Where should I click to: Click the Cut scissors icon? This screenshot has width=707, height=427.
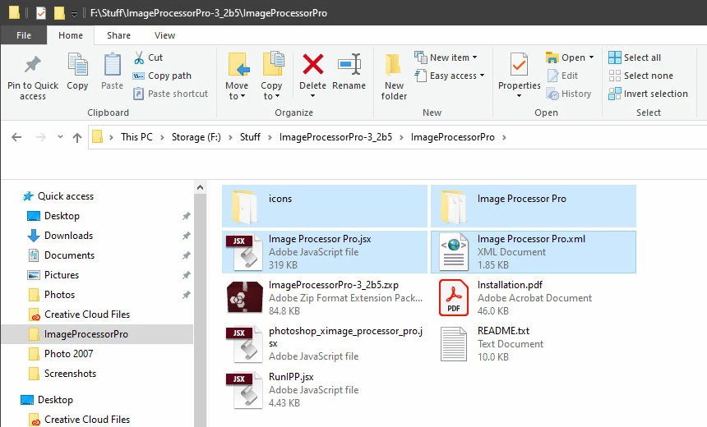[139, 57]
